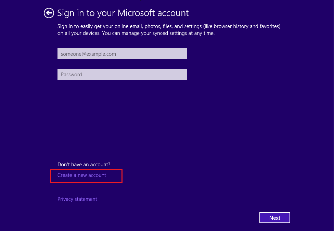Click the 'Sign in to your Microsoft account' heading
The image size is (334, 232).
pos(123,13)
